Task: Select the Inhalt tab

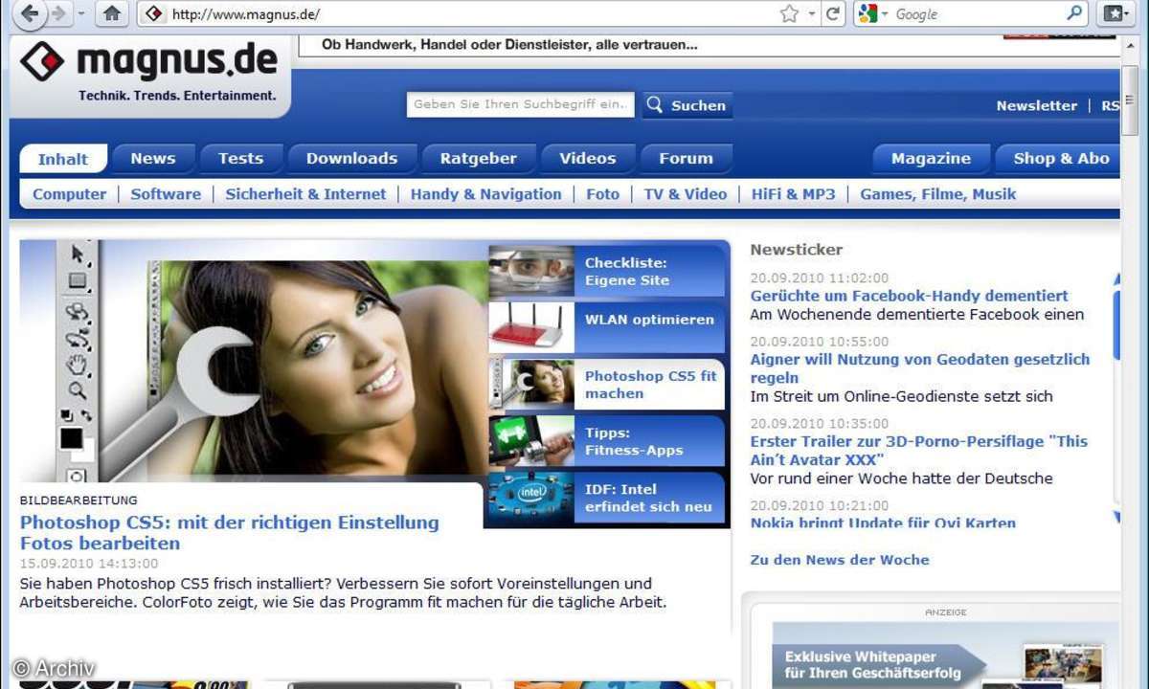Action: pos(63,159)
